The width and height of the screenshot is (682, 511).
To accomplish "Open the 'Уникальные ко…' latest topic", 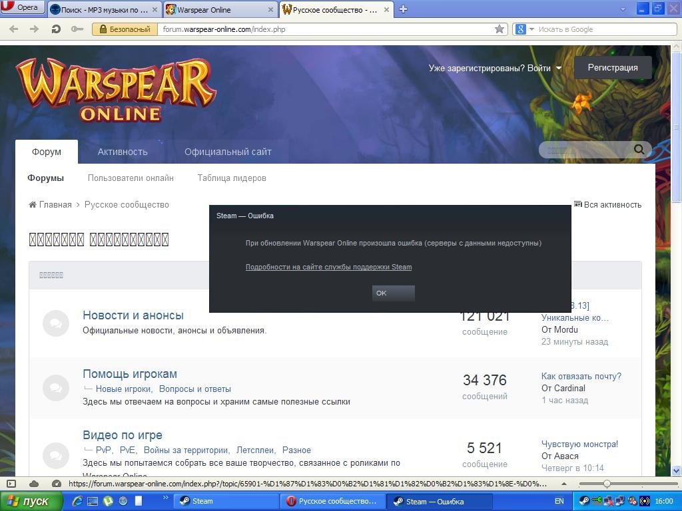I will (x=575, y=317).
